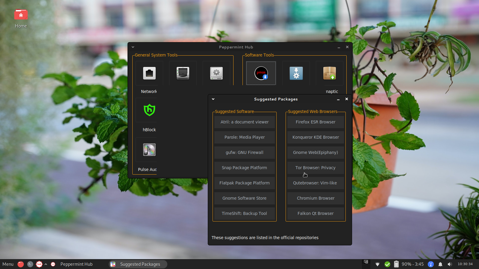This screenshot has width=479, height=269.
Task: Click the blue accessibility tray icon
Action: pyautogui.click(x=431, y=264)
